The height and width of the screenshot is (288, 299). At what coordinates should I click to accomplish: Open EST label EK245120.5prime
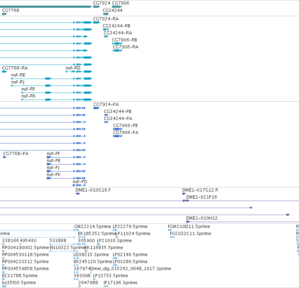[93, 262]
